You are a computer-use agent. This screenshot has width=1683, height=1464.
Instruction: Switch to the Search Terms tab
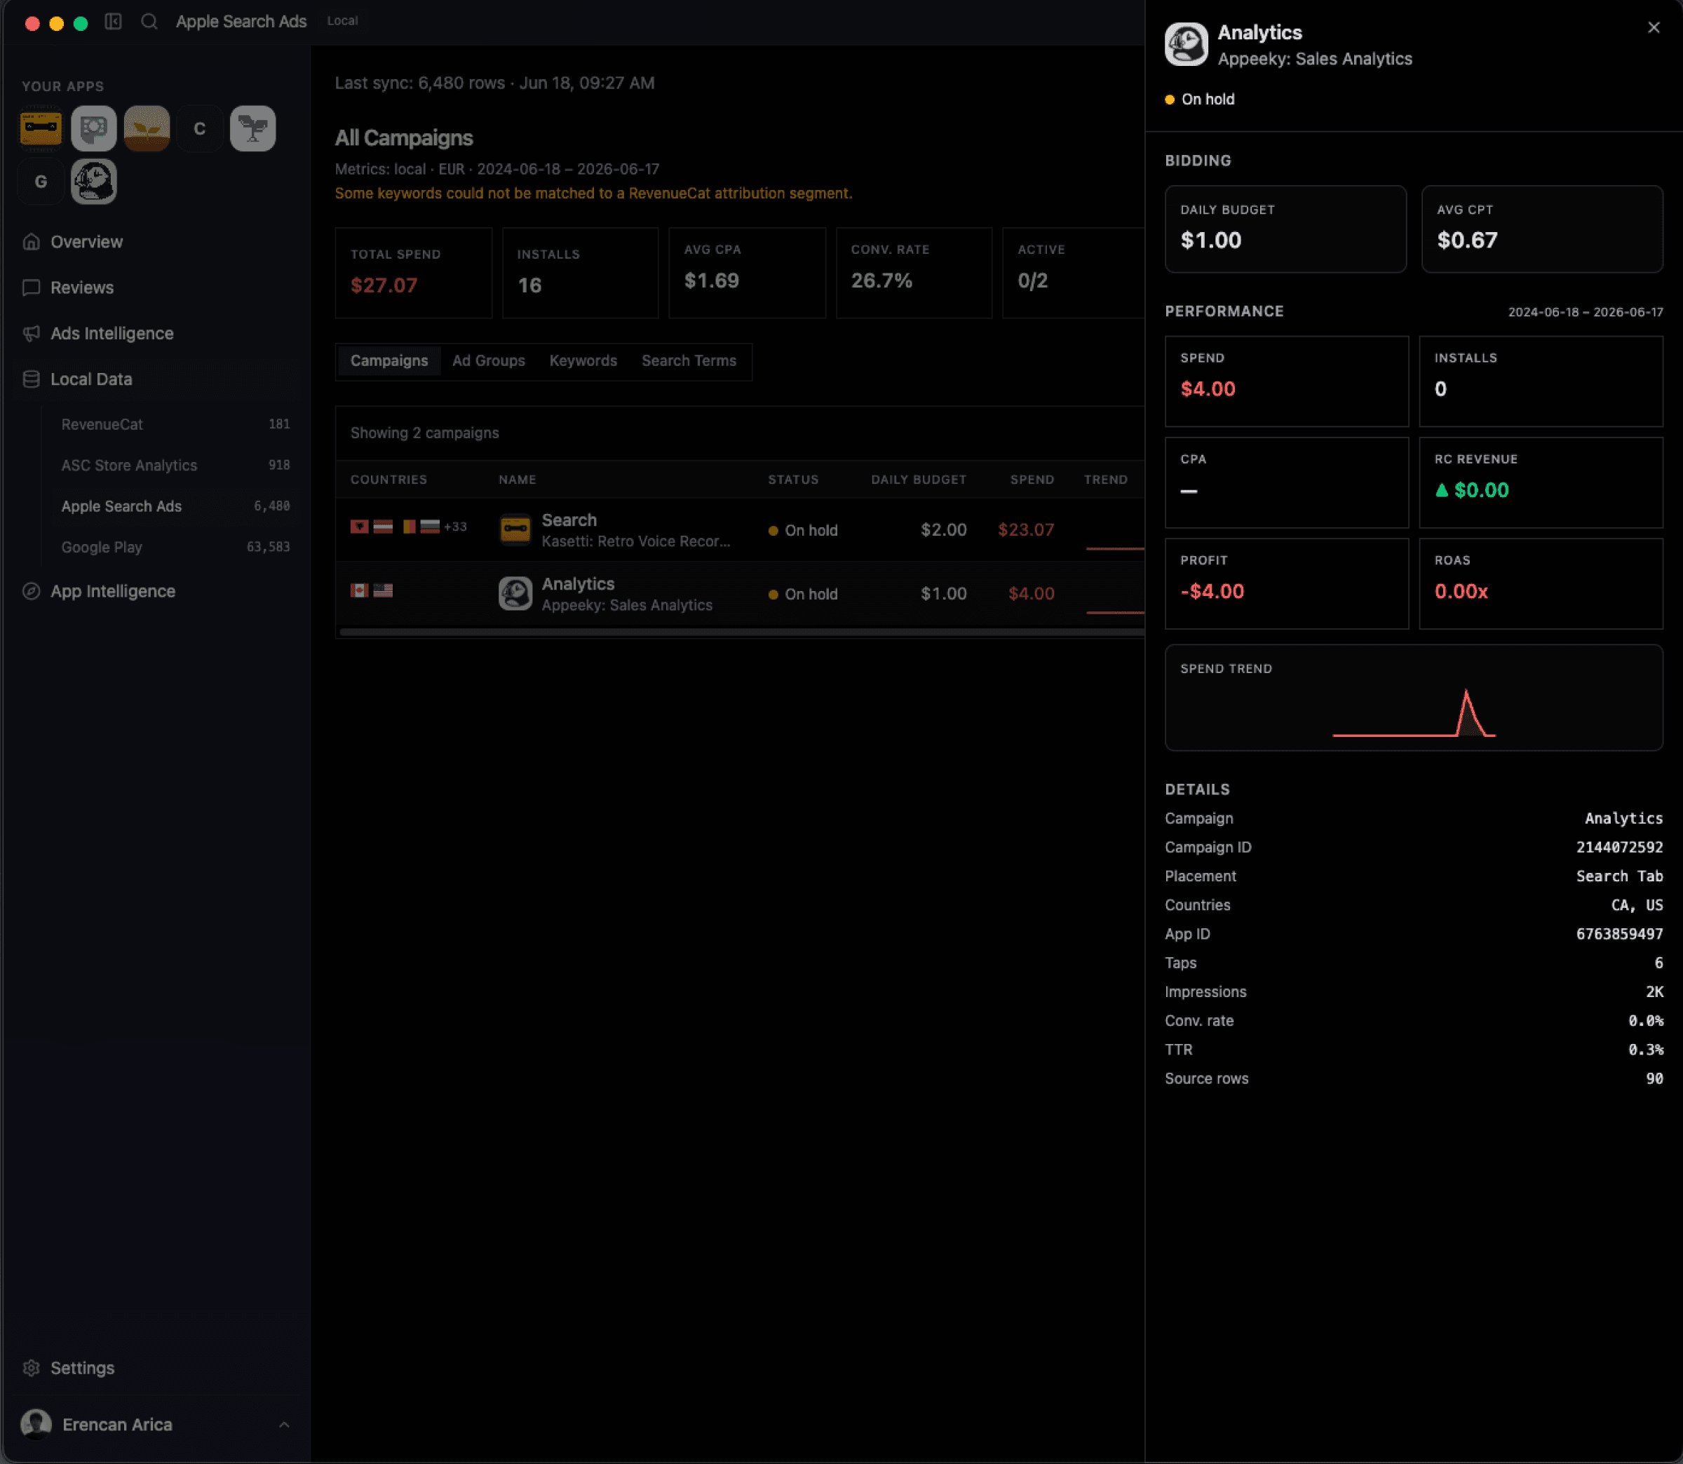(689, 360)
